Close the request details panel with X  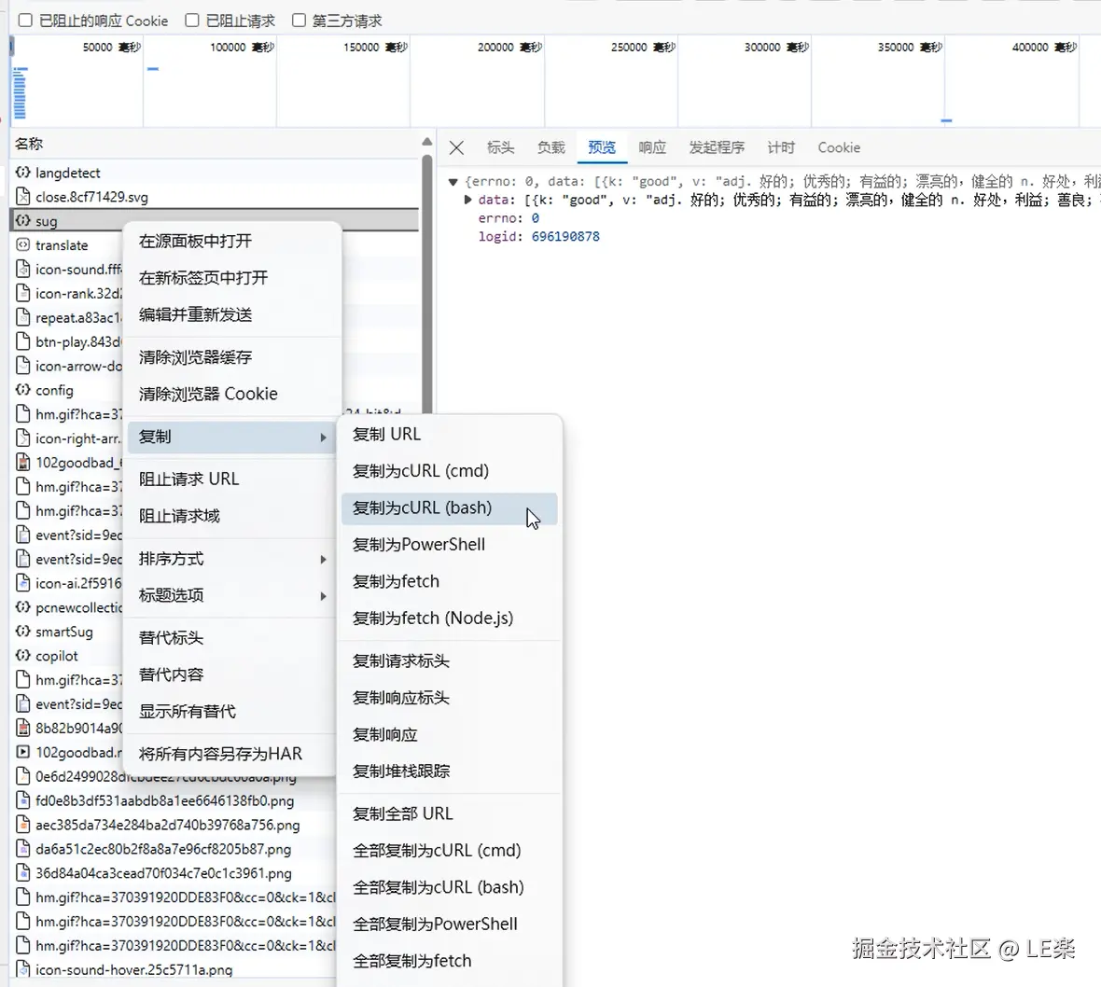tap(456, 147)
